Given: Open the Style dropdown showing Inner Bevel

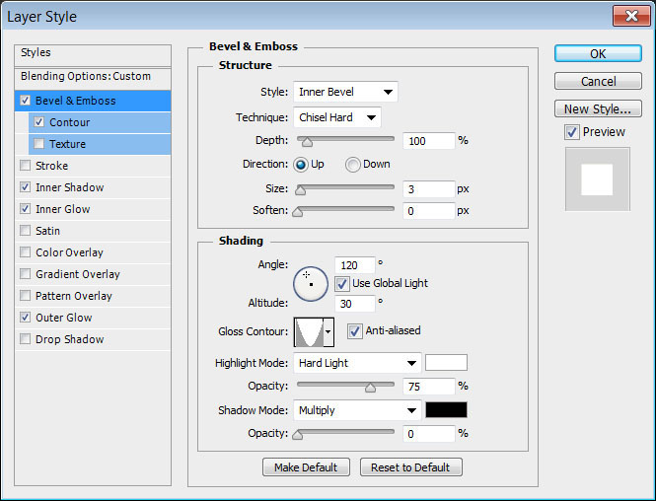Looking at the screenshot, I should tap(345, 93).
